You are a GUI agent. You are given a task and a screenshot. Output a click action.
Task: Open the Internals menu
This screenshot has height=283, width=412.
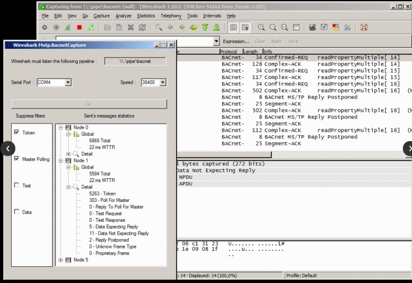pyautogui.click(x=212, y=16)
